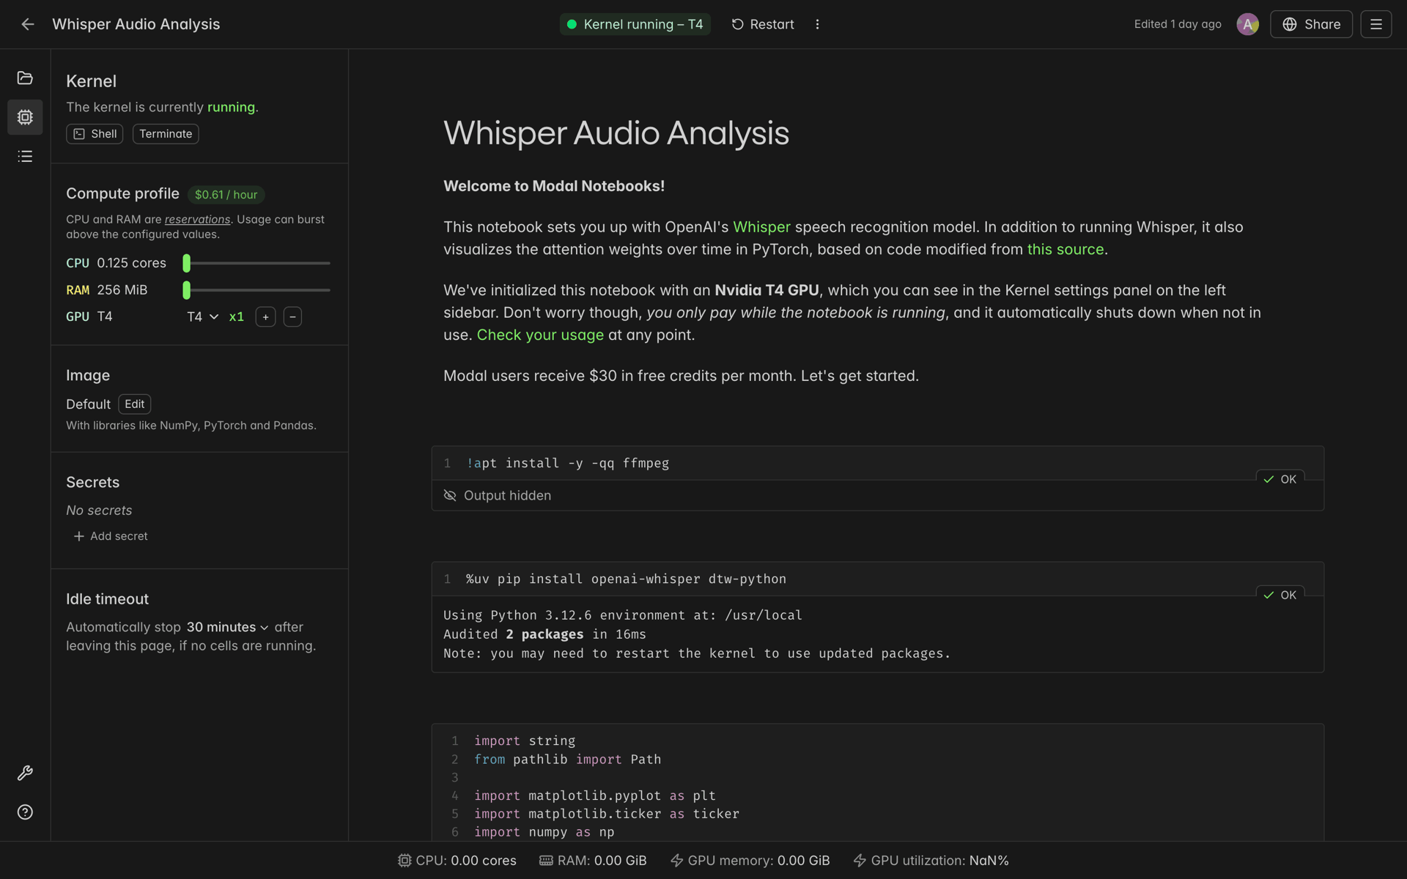
Task: Open the table of contents list icon
Action: point(25,156)
